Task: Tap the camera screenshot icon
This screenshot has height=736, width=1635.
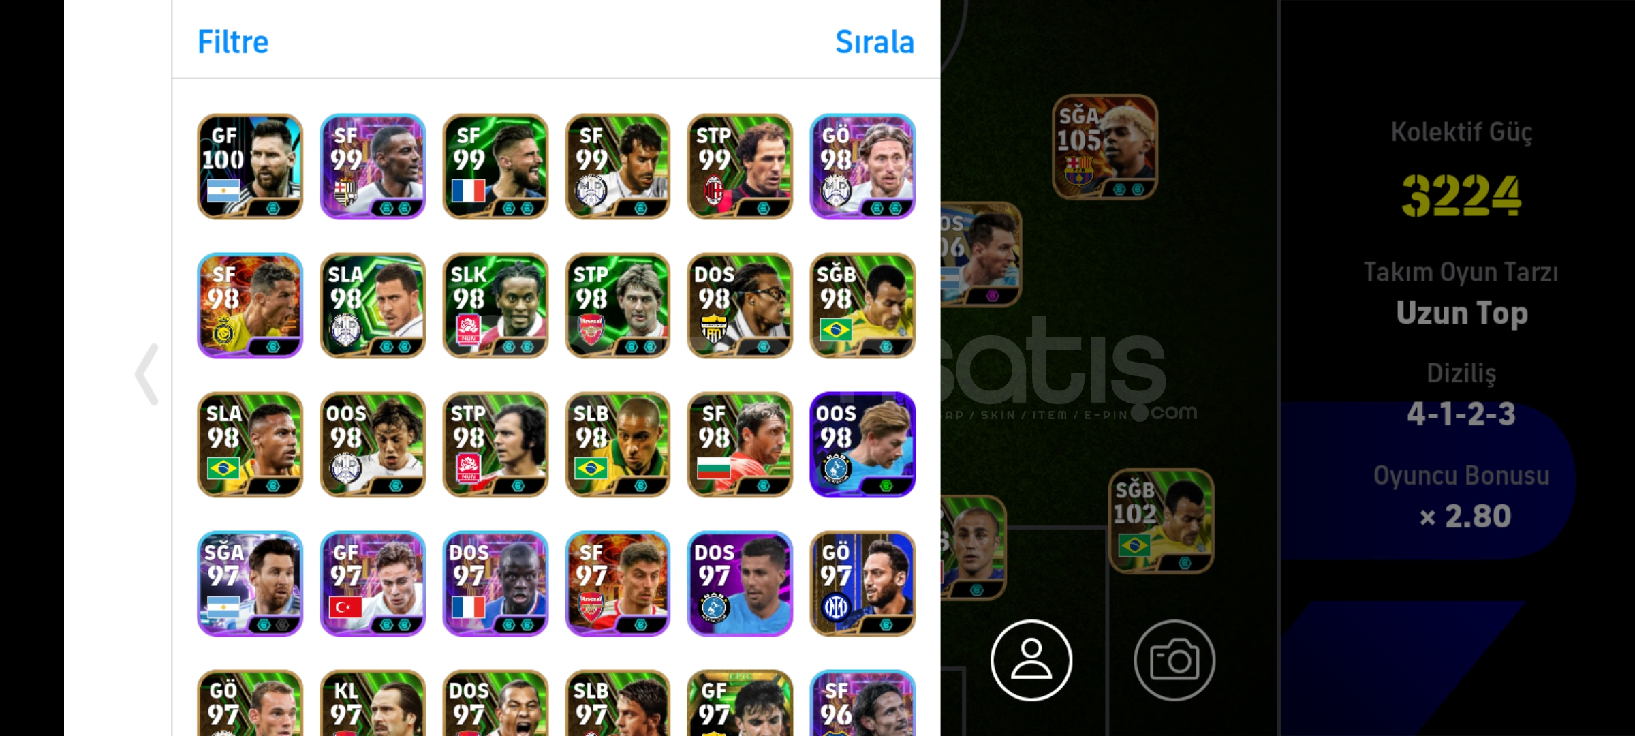Action: (1174, 660)
